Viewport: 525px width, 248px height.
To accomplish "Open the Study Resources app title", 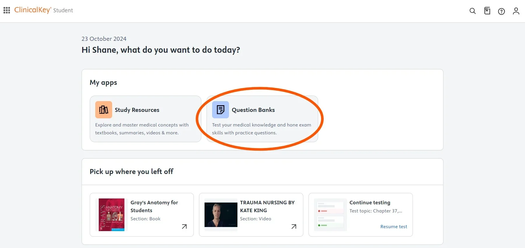I will [x=137, y=110].
